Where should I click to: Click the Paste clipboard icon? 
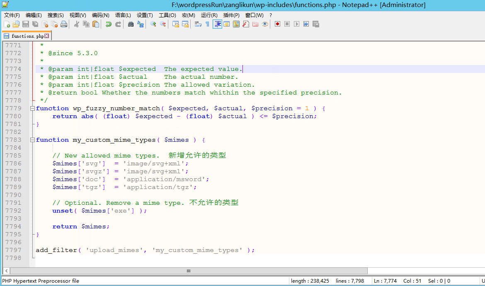[x=96, y=24]
